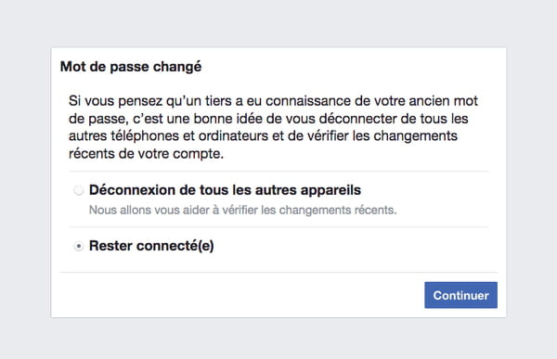Click the line starting 'de passe, c'est une bonne idée'

click(268, 119)
